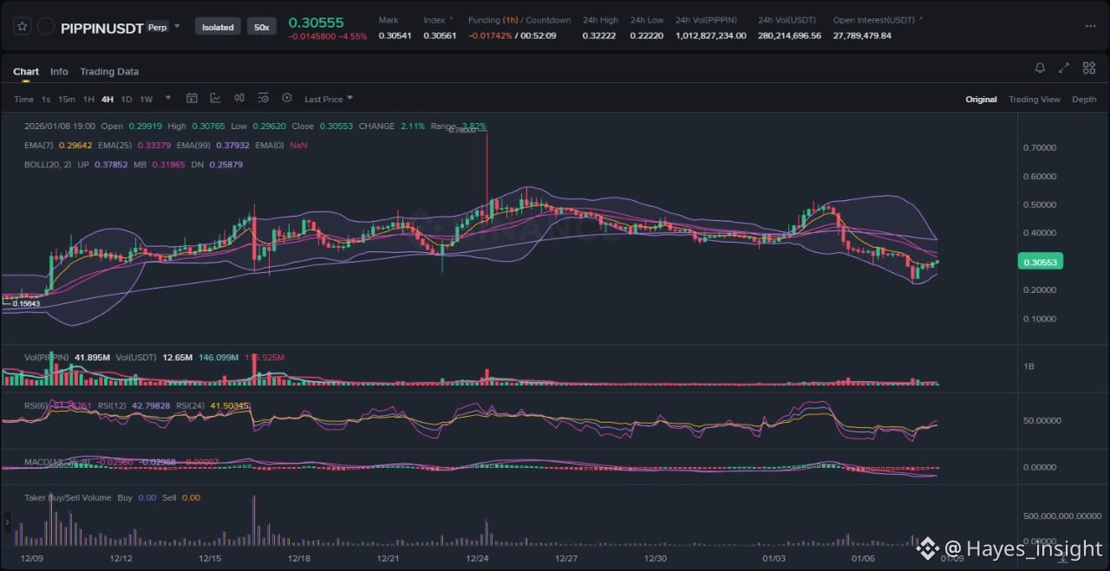This screenshot has height=571, width=1110.
Task: Select the 15m interval
Action: tap(67, 100)
